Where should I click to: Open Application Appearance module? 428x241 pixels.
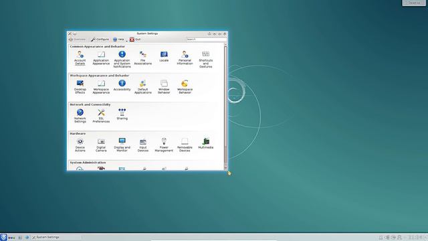click(x=101, y=58)
